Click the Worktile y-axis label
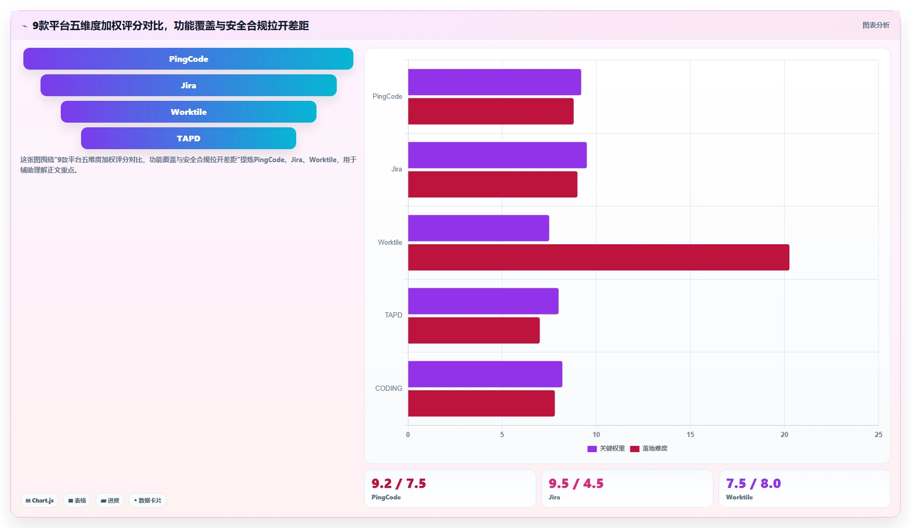The width and height of the screenshot is (911, 528). coord(390,243)
